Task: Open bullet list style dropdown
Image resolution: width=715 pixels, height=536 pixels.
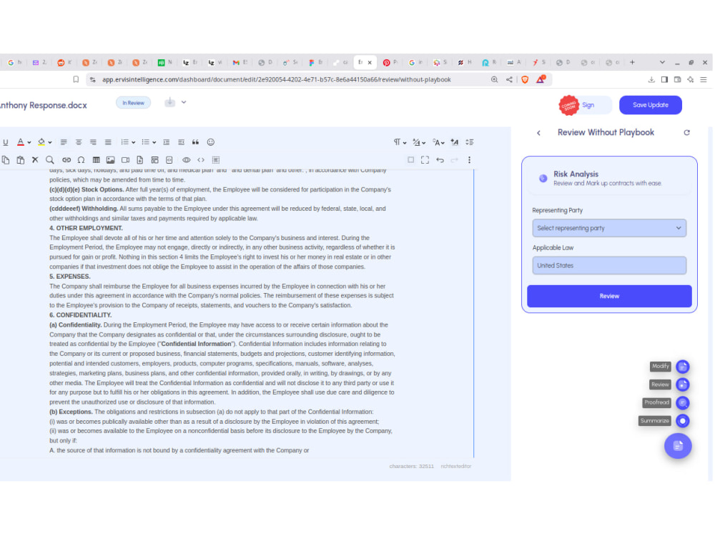Action: pos(154,143)
